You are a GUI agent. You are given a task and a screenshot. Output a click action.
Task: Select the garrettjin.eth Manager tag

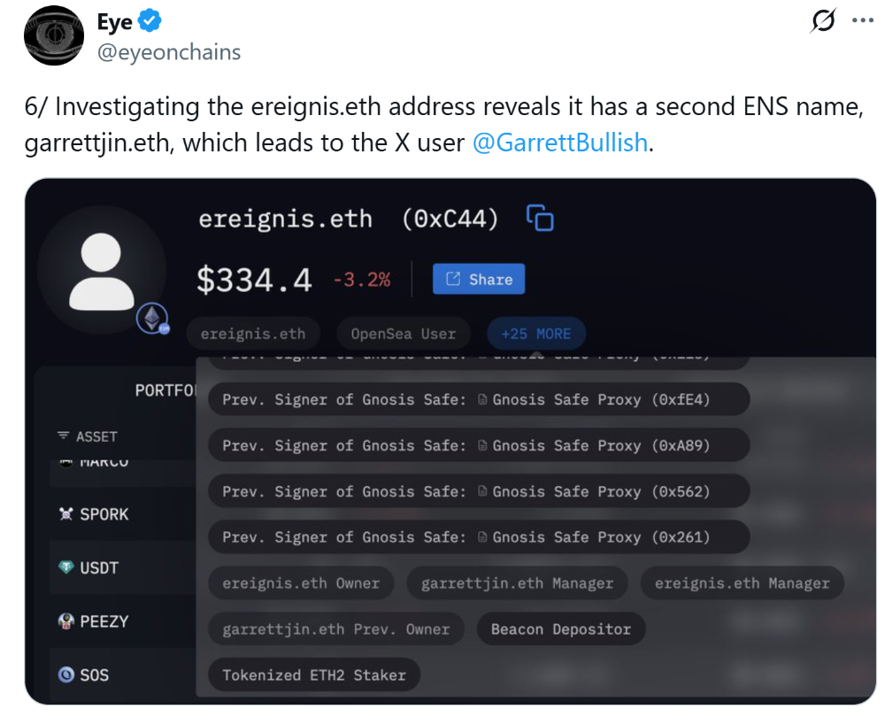(517, 583)
